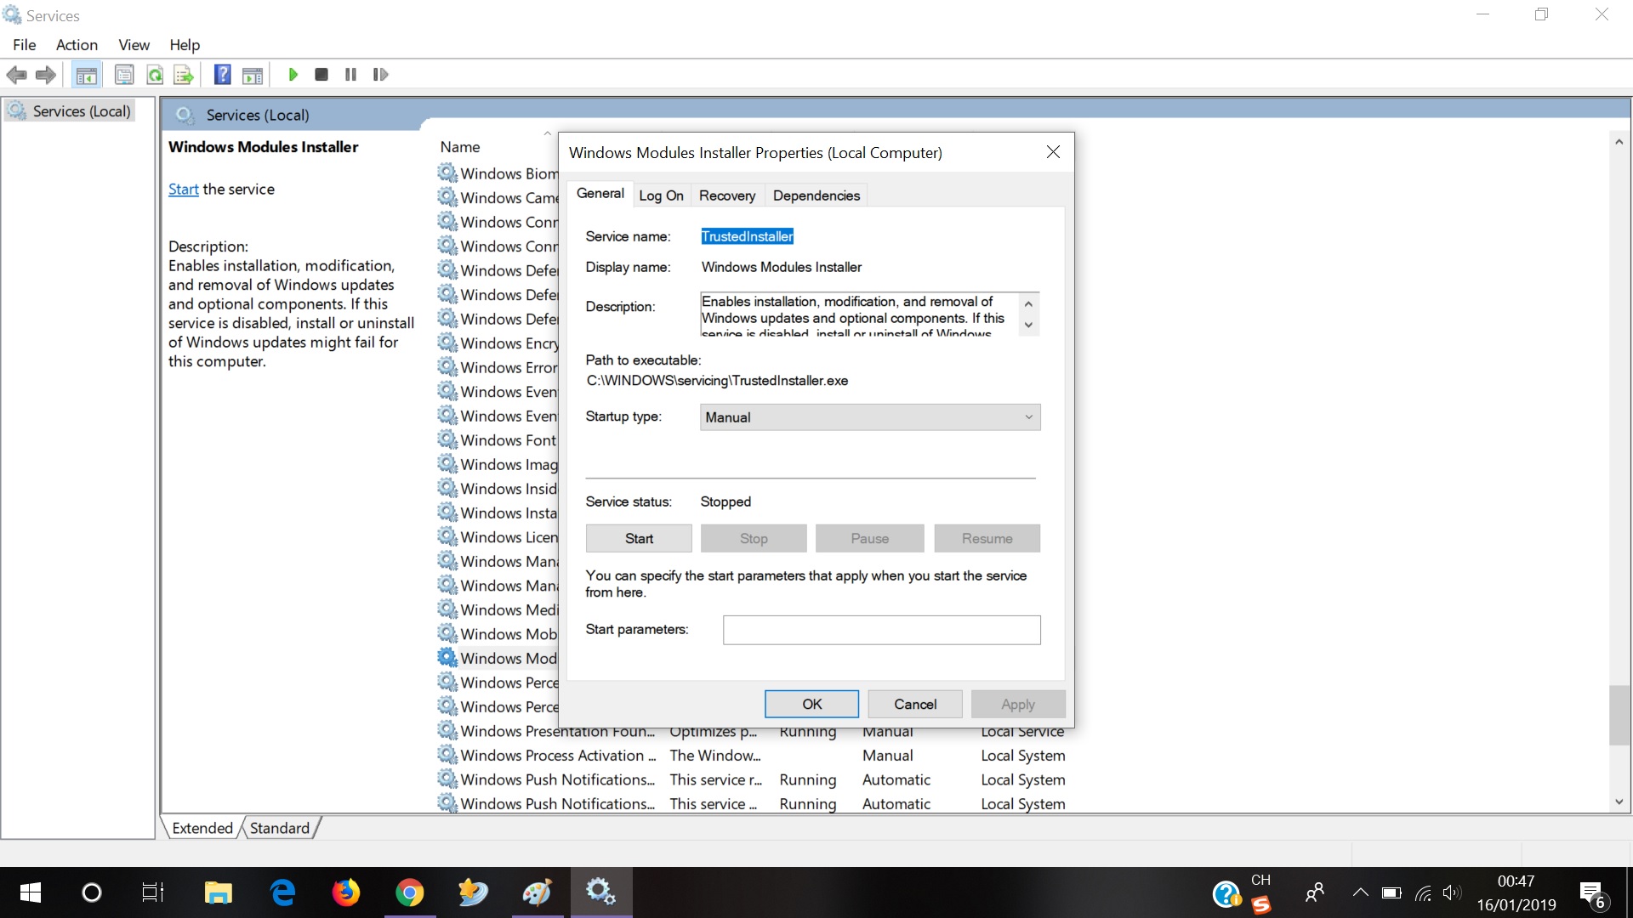1633x918 pixels.
Task: Click the Back arrow toolbar icon
Action: 16,75
